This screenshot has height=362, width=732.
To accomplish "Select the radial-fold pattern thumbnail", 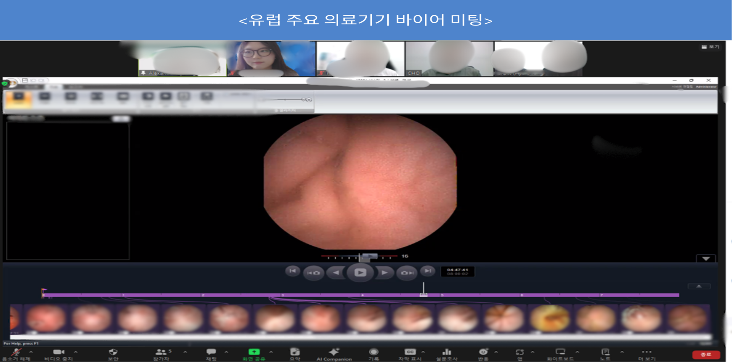I will (504, 319).
